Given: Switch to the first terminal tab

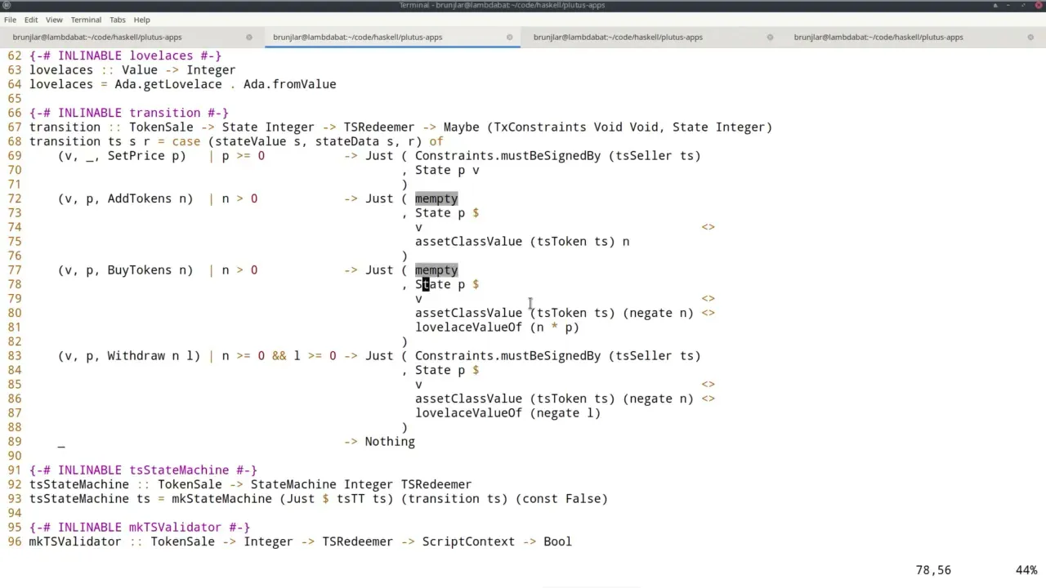Looking at the screenshot, I should click(x=97, y=37).
